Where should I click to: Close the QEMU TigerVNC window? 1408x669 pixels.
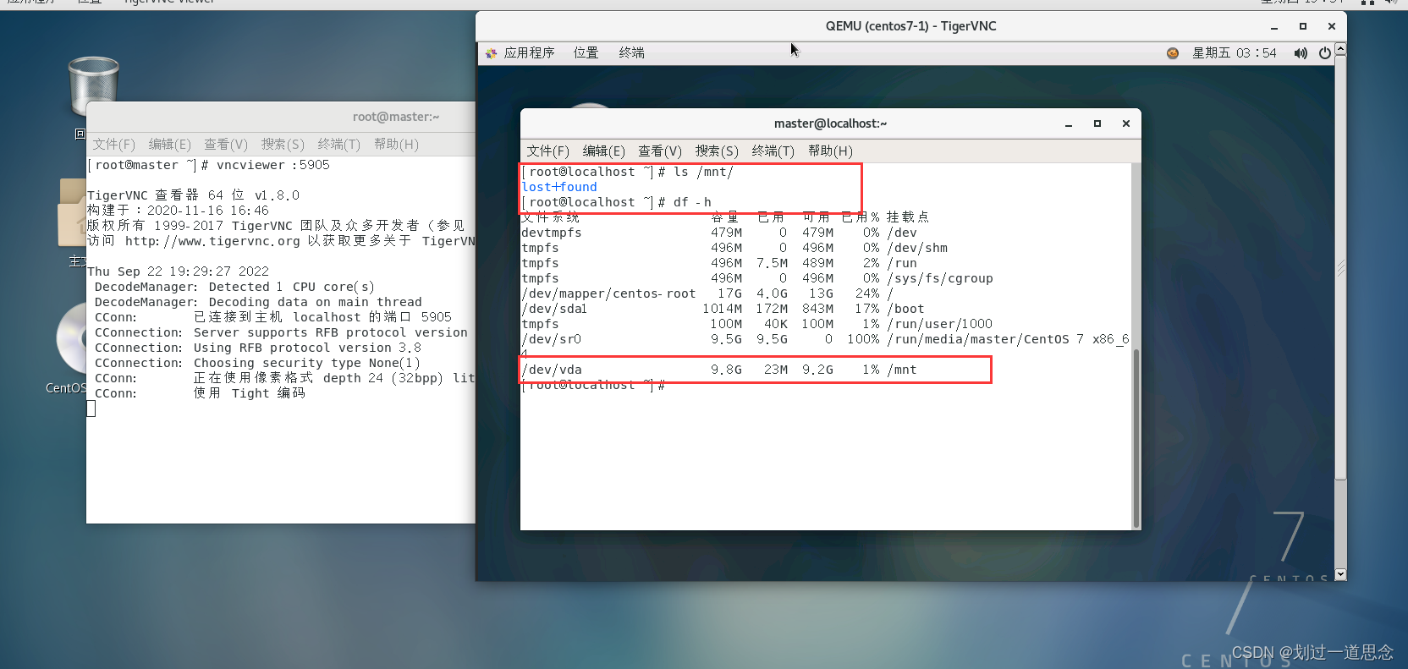(x=1332, y=26)
